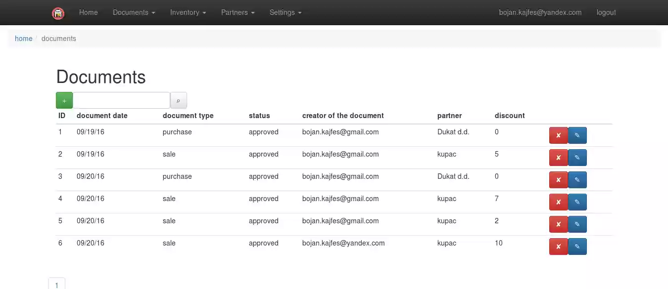The image size is (668, 289).
Task: Click bojan.kajfes@yandex.com in the navbar
Action: [540, 12]
